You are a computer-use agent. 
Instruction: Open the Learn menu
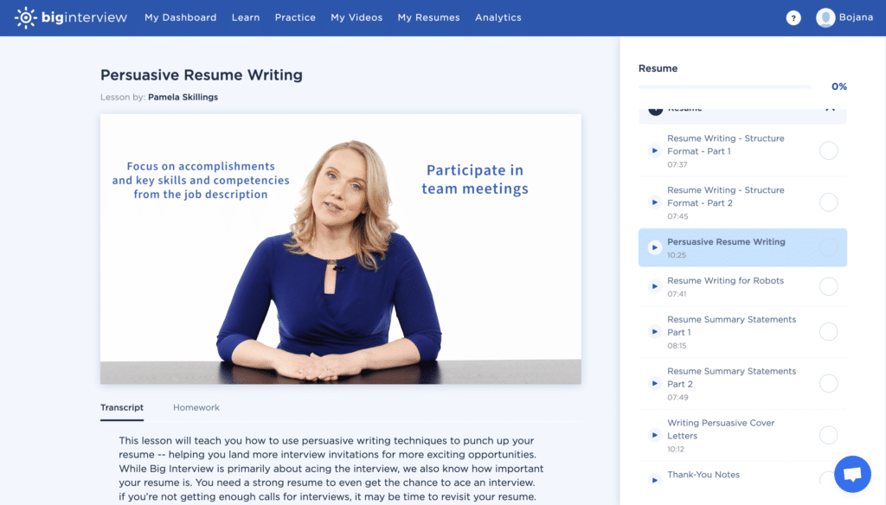click(x=246, y=17)
